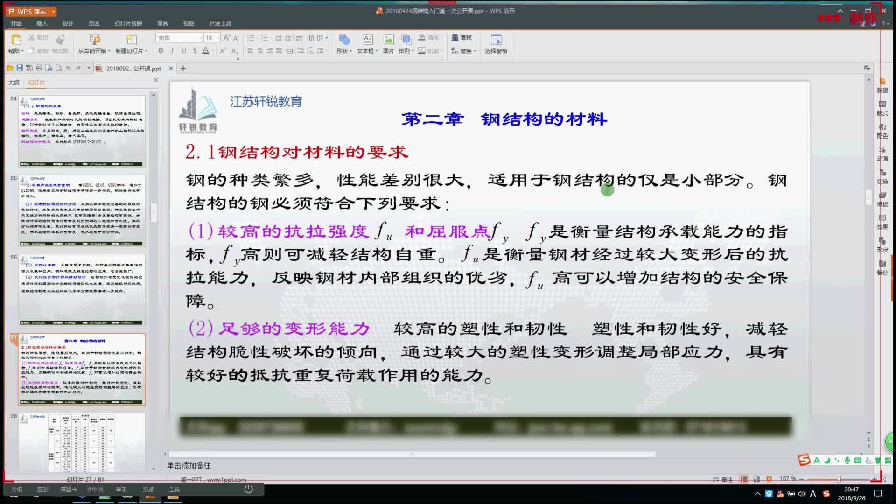Switch to the Outline (大纲) panel tab

pos(14,83)
